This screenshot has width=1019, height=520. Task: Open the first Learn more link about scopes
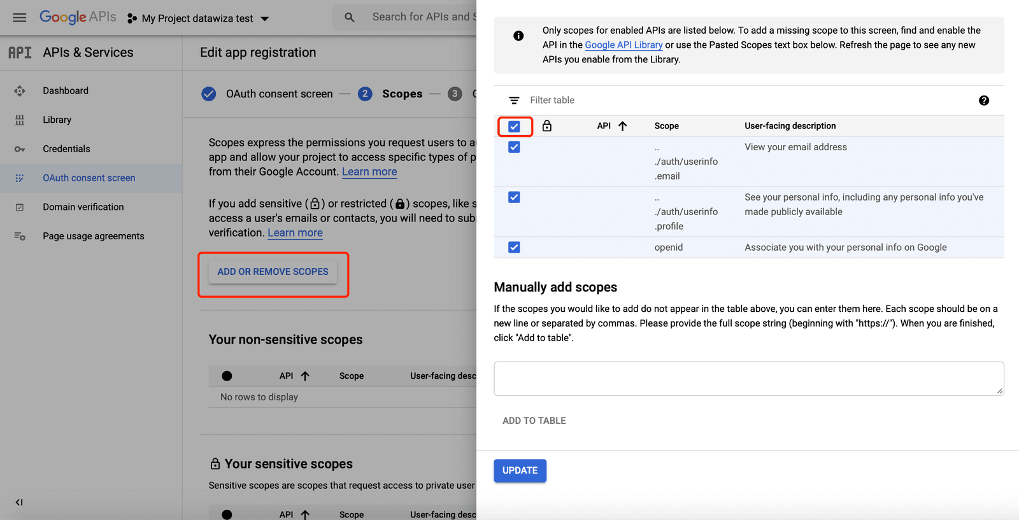(369, 172)
